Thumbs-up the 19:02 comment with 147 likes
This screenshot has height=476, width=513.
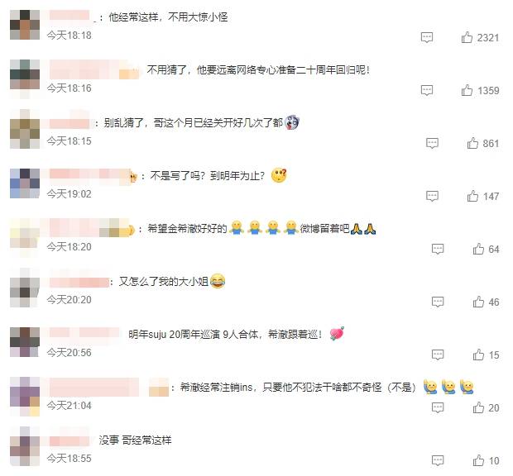click(472, 196)
